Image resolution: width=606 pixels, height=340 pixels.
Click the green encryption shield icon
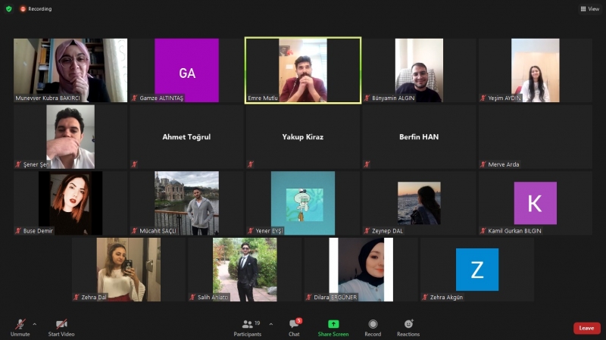tap(9, 9)
